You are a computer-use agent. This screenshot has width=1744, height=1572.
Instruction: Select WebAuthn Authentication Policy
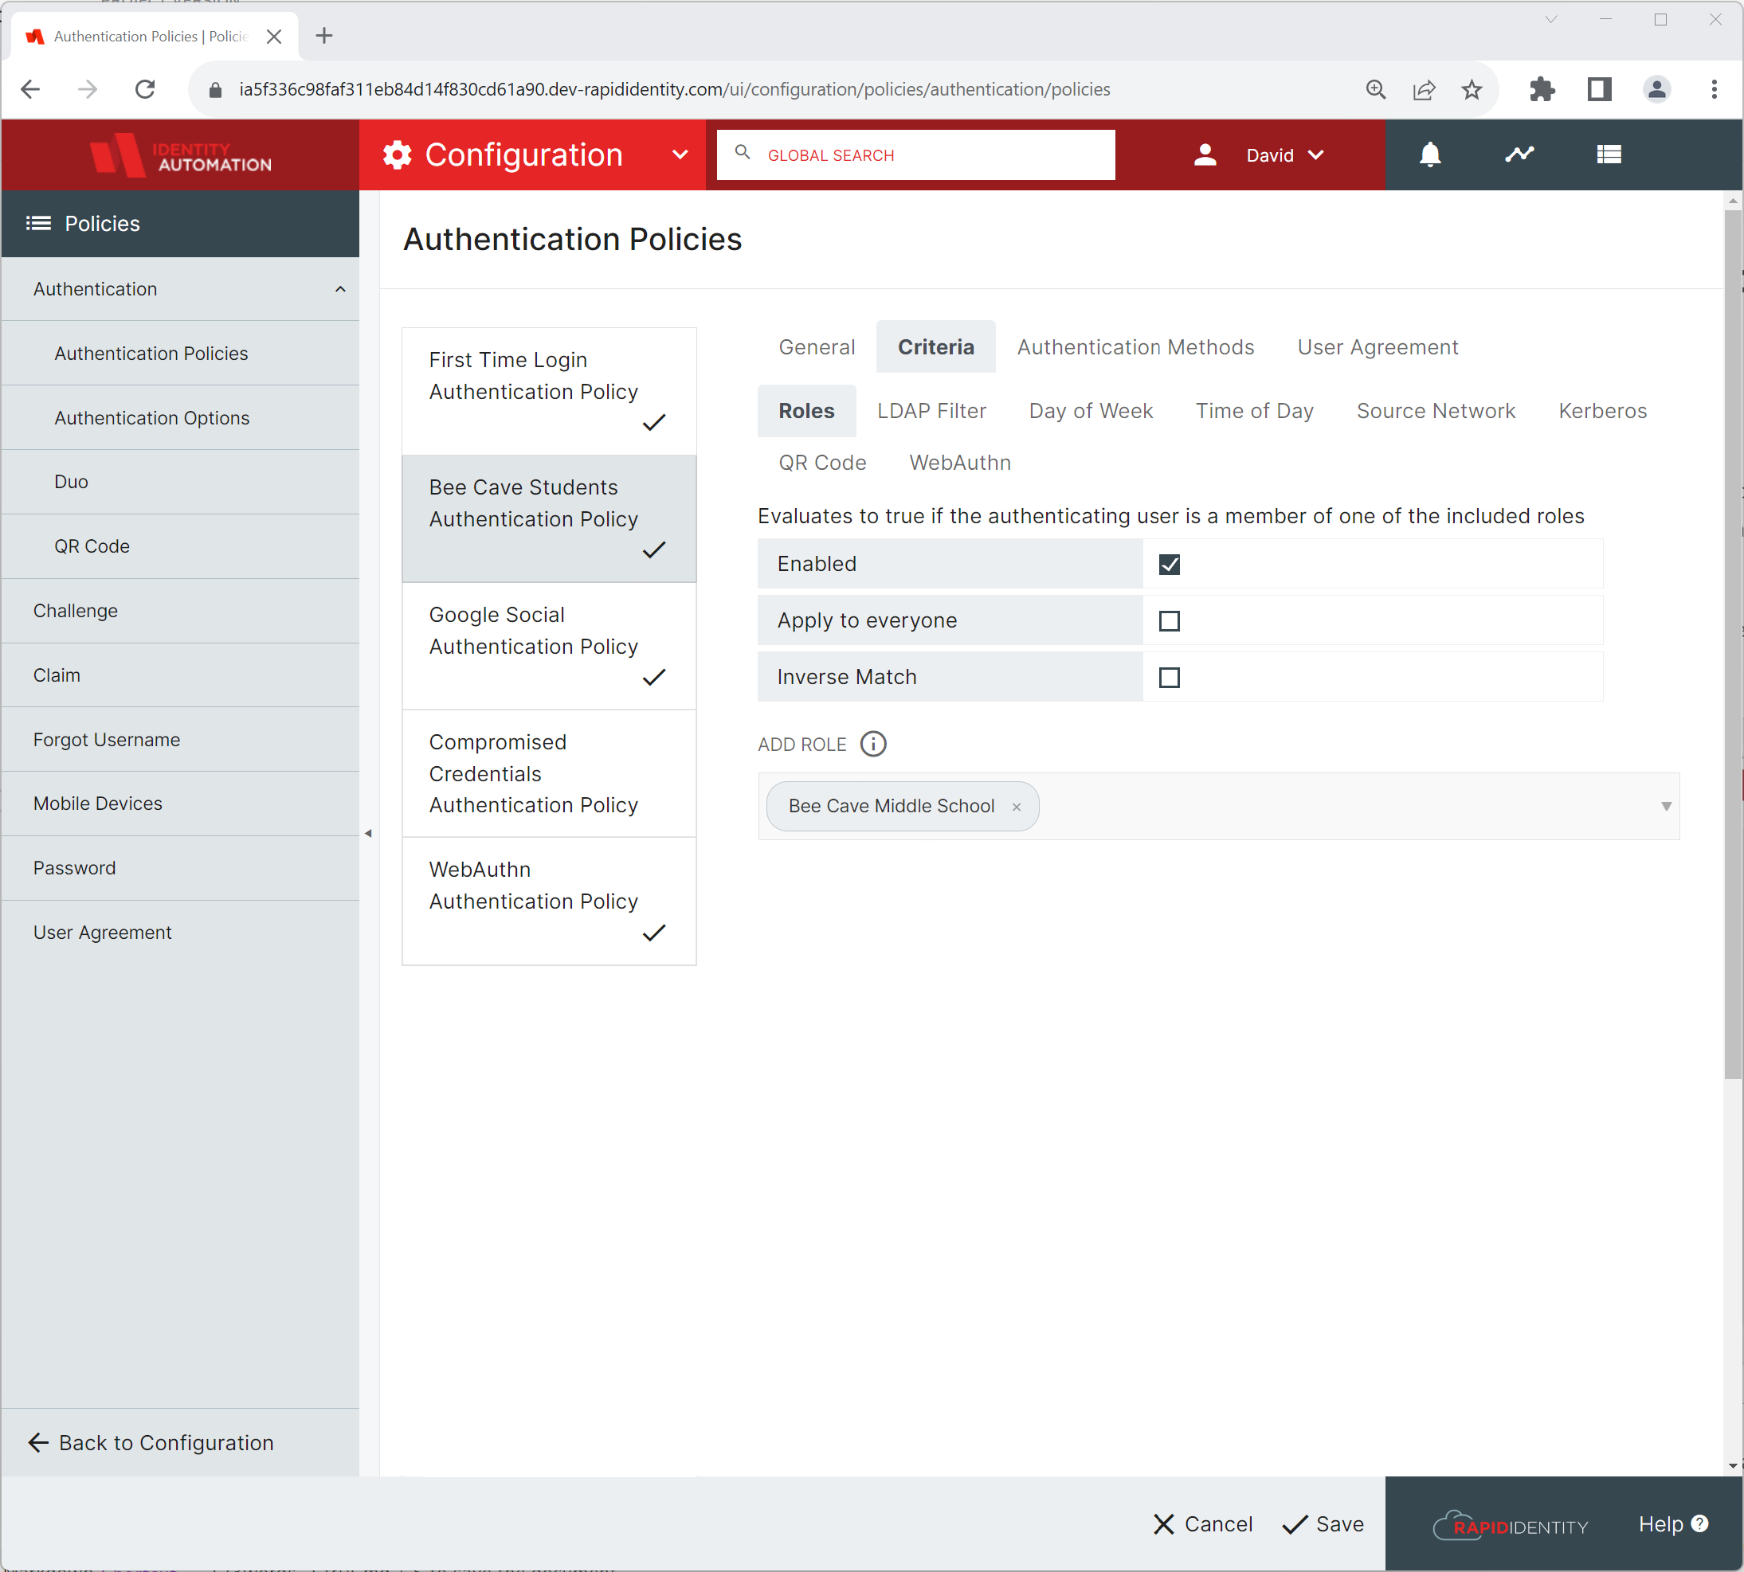coord(549,901)
